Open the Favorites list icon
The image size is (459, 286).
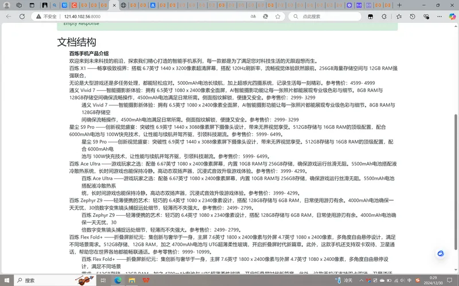399,17
